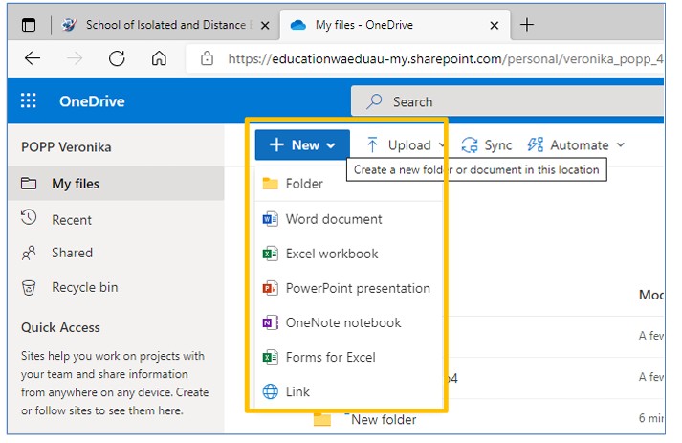Choose PowerPoint presentation from New menu
682x443 pixels.
tap(357, 288)
